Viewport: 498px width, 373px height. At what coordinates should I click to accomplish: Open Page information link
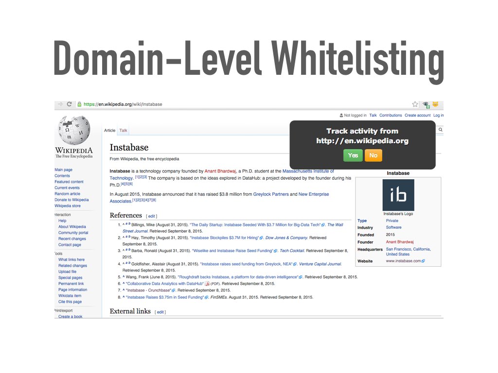point(73,290)
